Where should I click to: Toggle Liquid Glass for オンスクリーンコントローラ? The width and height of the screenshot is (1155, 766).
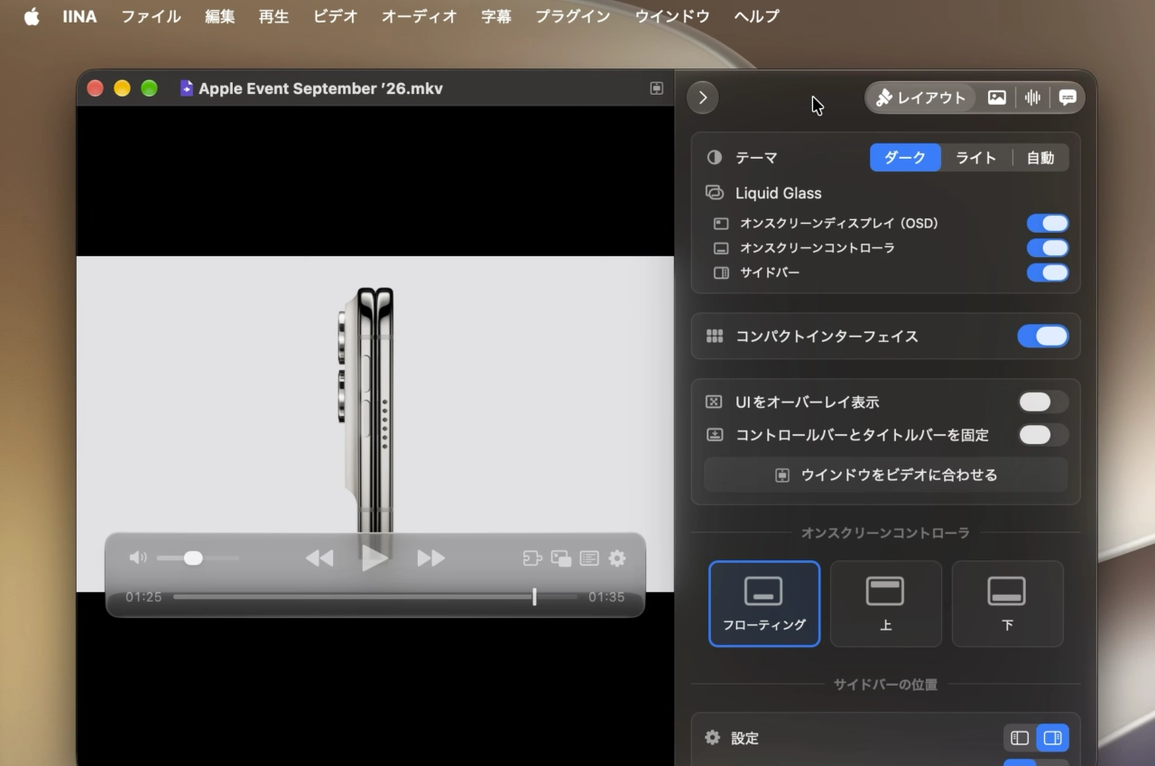[x=1048, y=248]
